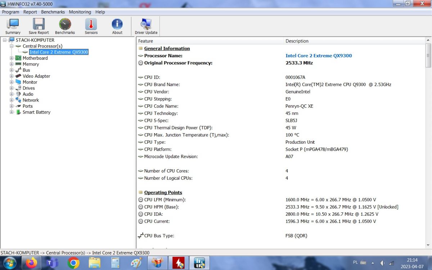The width and height of the screenshot is (432, 270).
Task: Click the General Information section heading
Action: point(167,49)
